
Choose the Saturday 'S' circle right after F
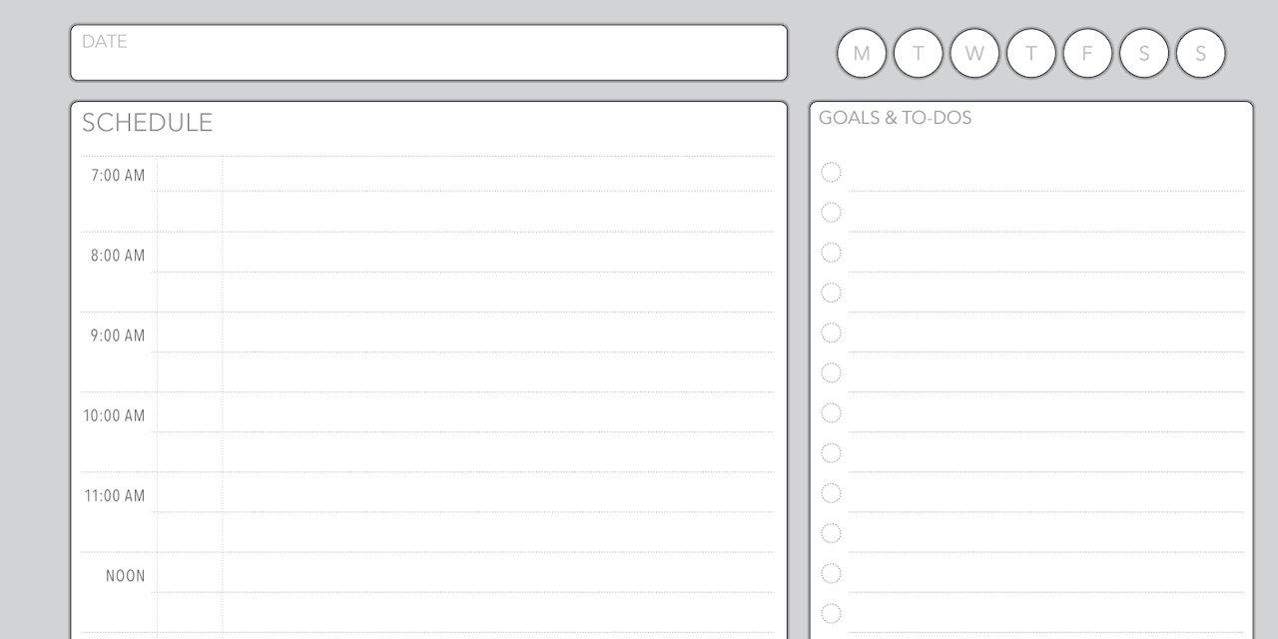click(x=1144, y=53)
